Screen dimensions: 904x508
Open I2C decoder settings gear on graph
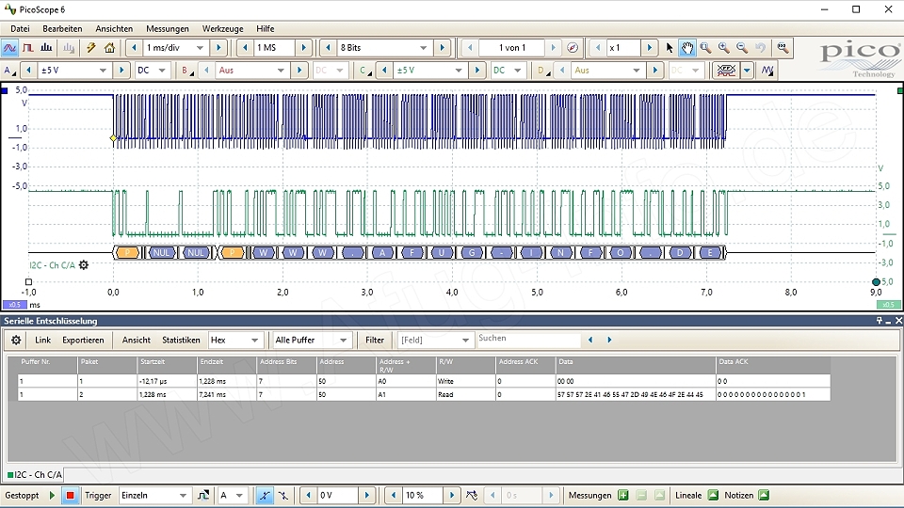pyautogui.click(x=84, y=265)
